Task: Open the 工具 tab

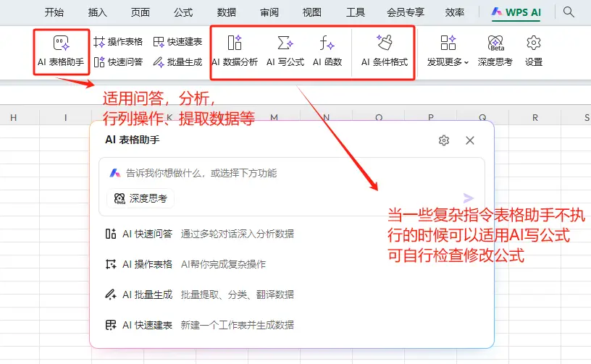Action: (356, 12)
